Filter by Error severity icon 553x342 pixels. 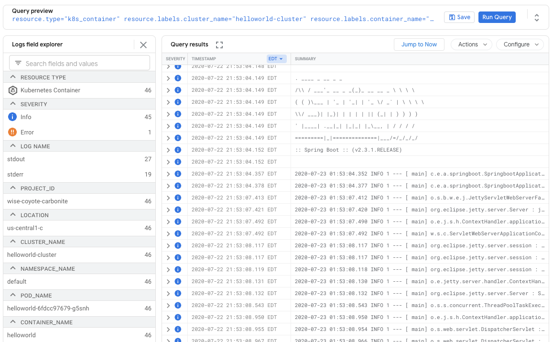click(12, 132)
